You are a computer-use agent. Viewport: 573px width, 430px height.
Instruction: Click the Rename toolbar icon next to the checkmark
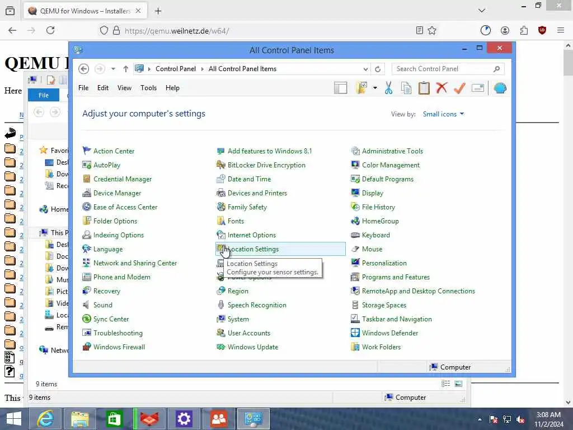tap(478, 88)
